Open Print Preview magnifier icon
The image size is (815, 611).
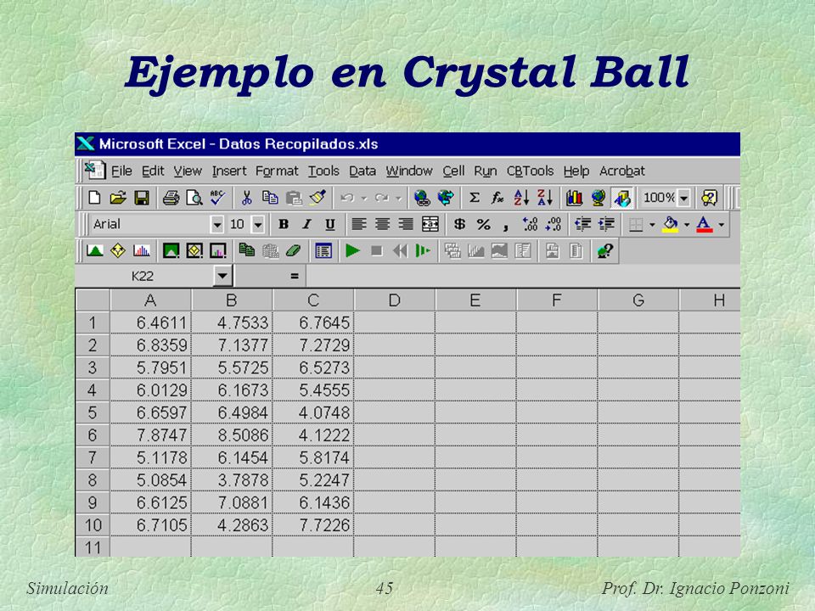[x=194, y=198]
